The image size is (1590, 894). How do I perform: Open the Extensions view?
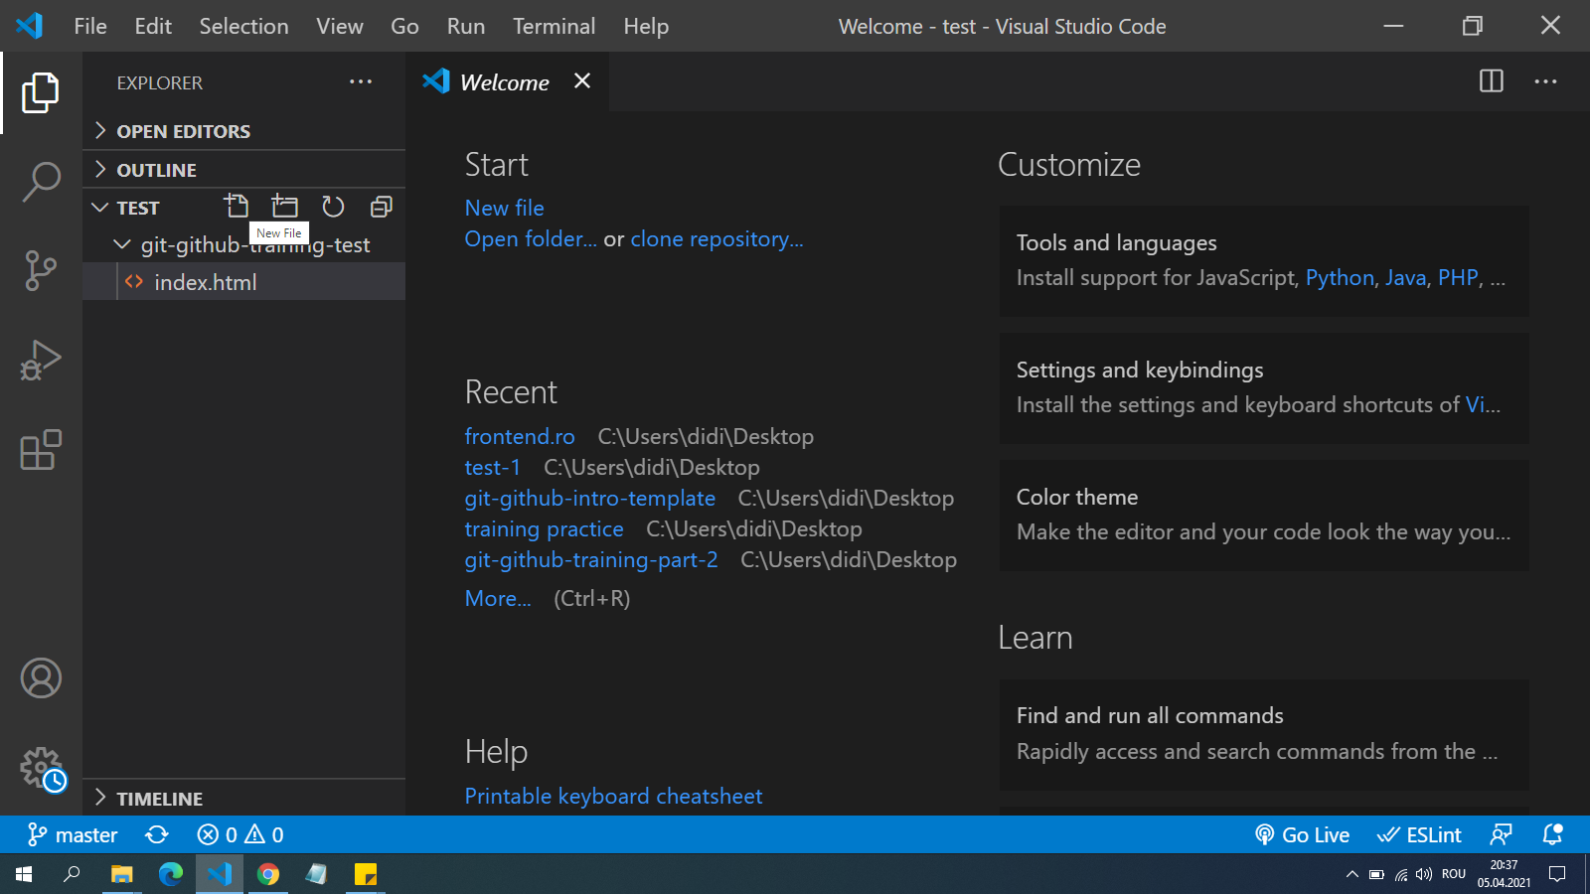pyautogui.click(x=41, y=450)
